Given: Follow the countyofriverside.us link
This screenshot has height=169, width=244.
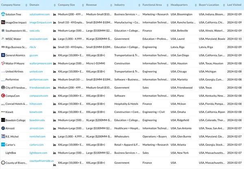Looking at the screenshot, I should point(41,161).
